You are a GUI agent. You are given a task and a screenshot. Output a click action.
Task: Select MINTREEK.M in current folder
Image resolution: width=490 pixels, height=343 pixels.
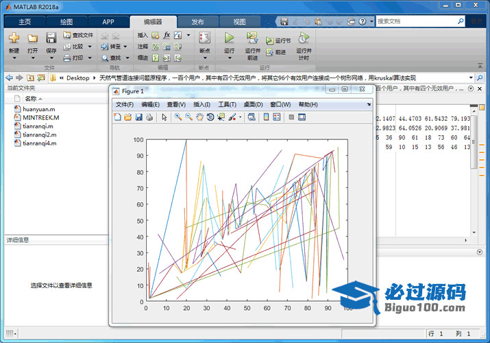pos(40,117)
